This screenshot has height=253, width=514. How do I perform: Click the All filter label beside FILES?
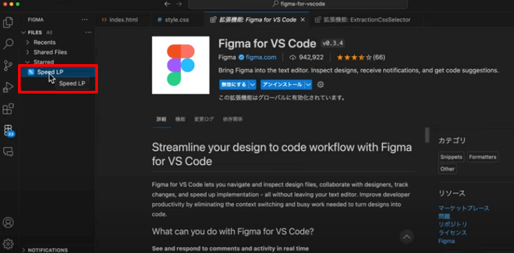(49, 33)
